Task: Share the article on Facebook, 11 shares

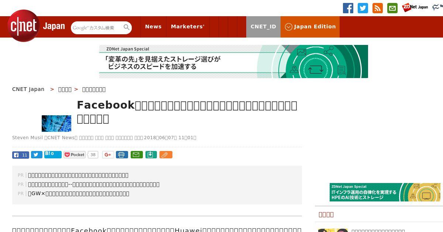Action: coord(21,155)
